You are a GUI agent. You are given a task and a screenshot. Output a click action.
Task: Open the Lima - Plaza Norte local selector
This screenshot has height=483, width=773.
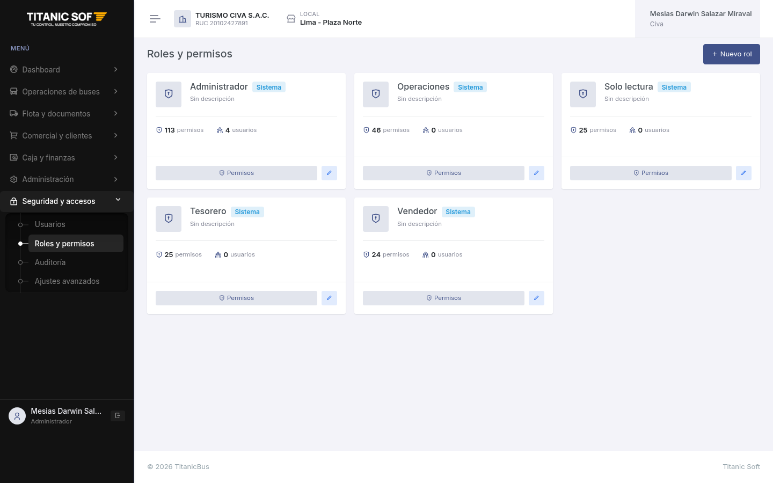pyautogui.click(x=324, y=19)
